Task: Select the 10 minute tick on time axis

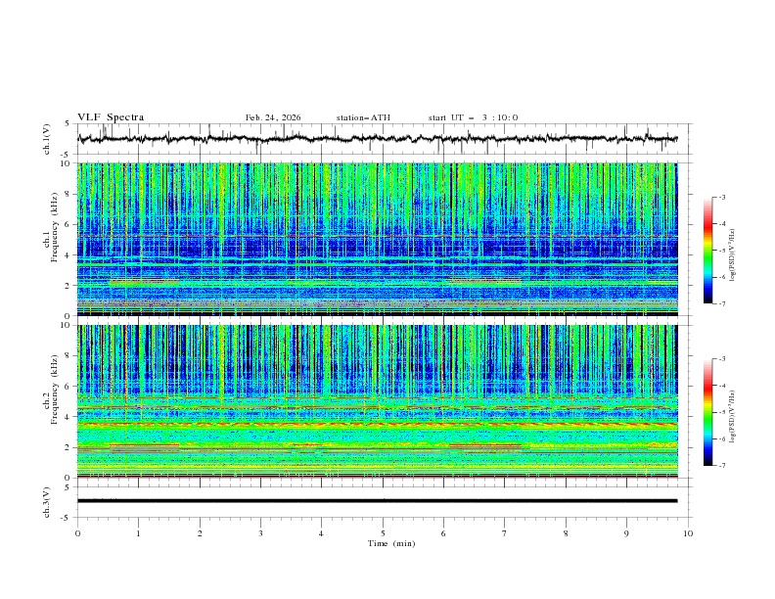Action: click(688, 533)
